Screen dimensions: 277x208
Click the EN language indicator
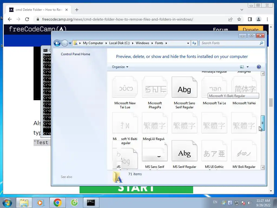215,202
